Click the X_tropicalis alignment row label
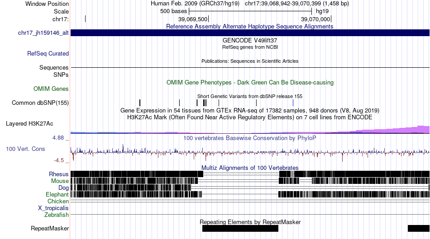Viewport: 430px width, 239px height. pyautogui.click(x=53, y=208)
